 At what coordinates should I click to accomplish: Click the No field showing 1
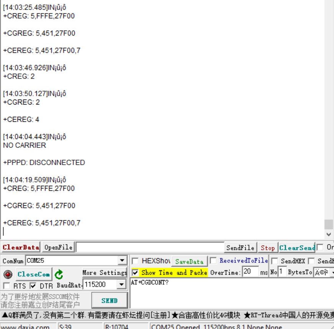(x=282, y=272)
